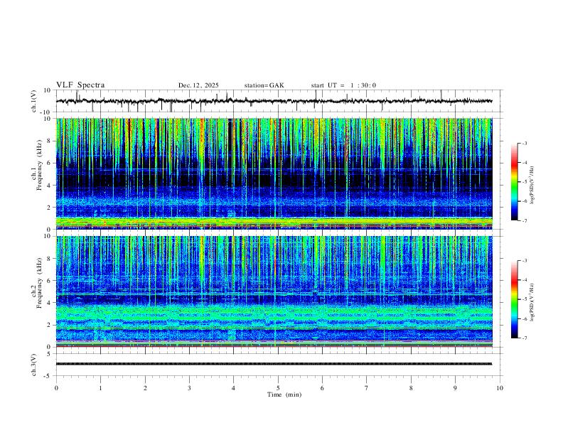
Task: Click the 'VLF Spectra' title text
Action: pyautogui.click(x=80, y=85)
